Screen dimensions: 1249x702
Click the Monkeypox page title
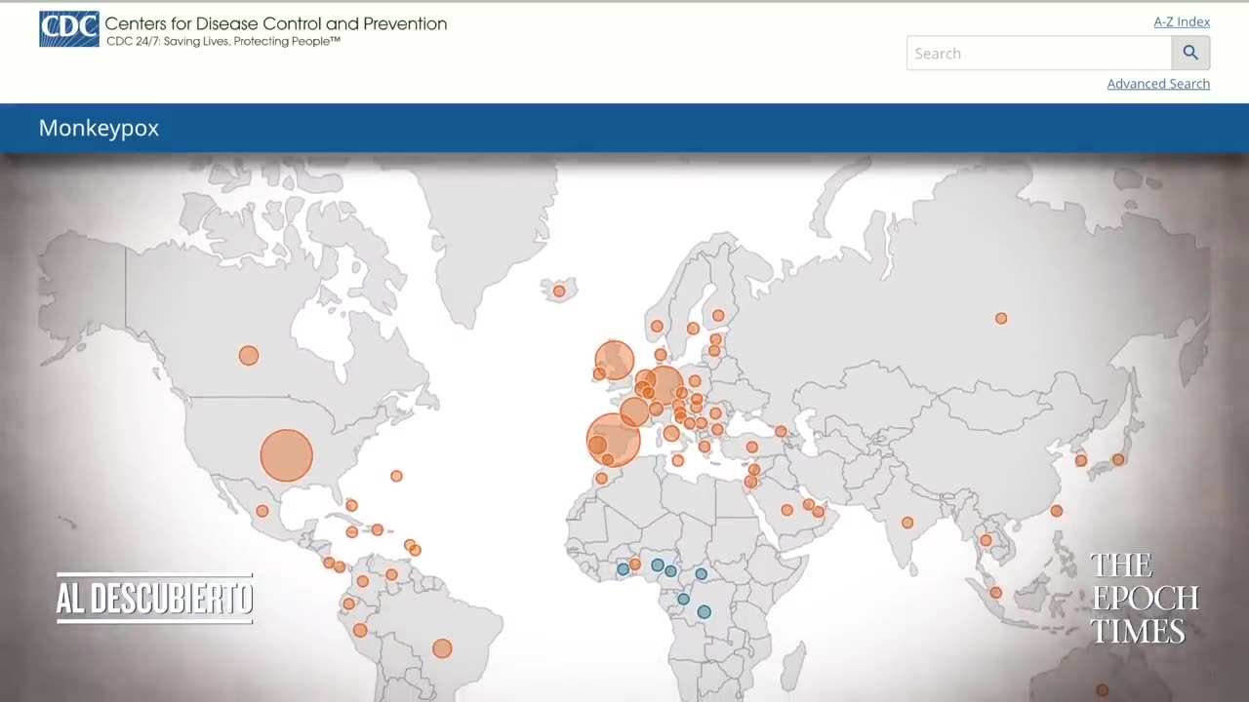coord(99,128)
